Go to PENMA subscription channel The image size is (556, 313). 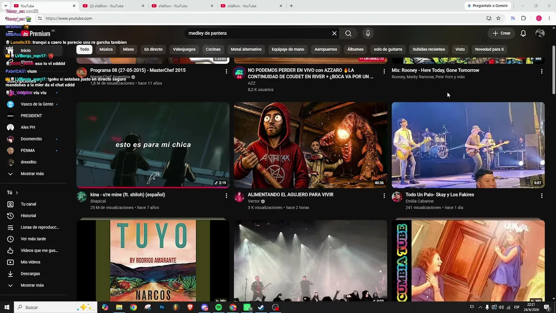33,150
